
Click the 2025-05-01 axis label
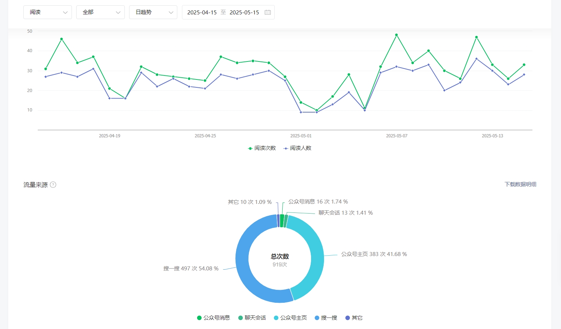click(301, 136)
